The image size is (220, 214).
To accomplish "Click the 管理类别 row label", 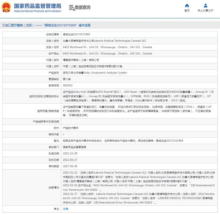I will click(x=54, y=79).
